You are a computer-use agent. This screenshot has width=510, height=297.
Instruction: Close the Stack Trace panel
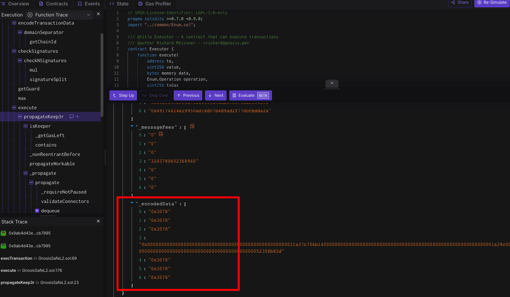98,221
